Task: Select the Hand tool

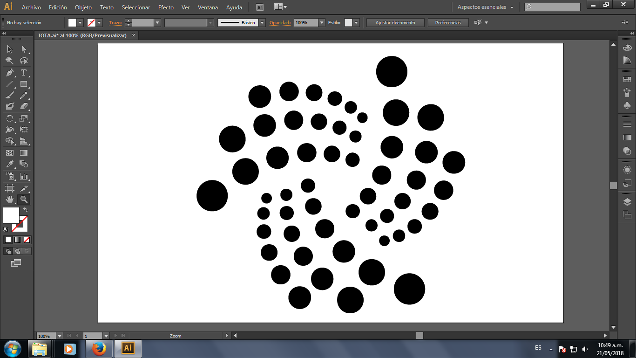Action: click(x=10, y=200)
